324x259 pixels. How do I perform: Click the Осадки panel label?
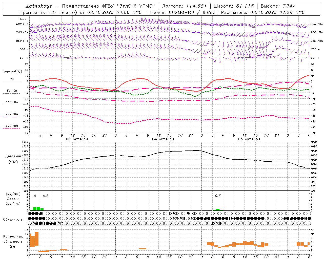(x=13, y=199)
